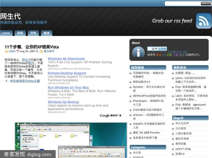Click the 推荐阅读 section header

(x=148, y=68)
